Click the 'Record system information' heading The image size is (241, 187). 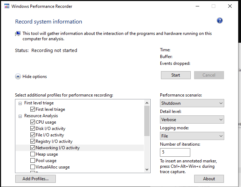click(49, 22)
